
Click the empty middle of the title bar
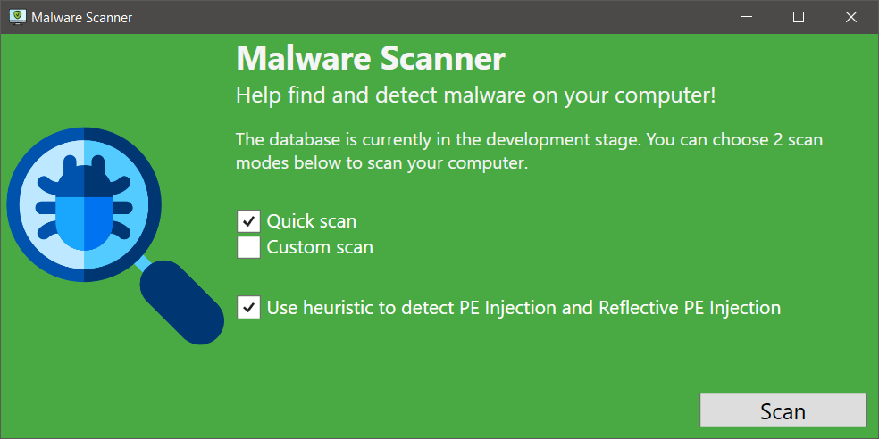[429, 17]
